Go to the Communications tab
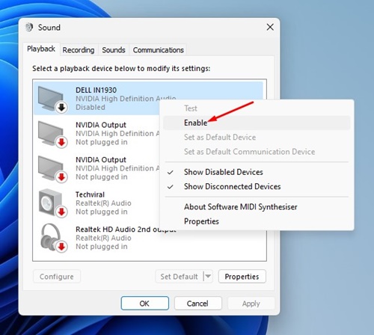The height and width of the screenshot is (335, 374). pyautogui.click(x=159, y=50)
